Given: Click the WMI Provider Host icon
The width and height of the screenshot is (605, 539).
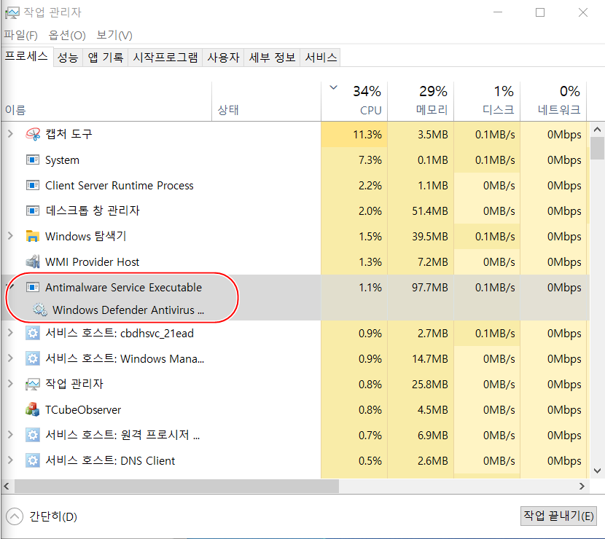Looking at the screenshot, I should tap(33, 261).
